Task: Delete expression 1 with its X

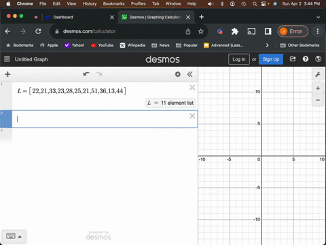Action: [x=192, y=87]
